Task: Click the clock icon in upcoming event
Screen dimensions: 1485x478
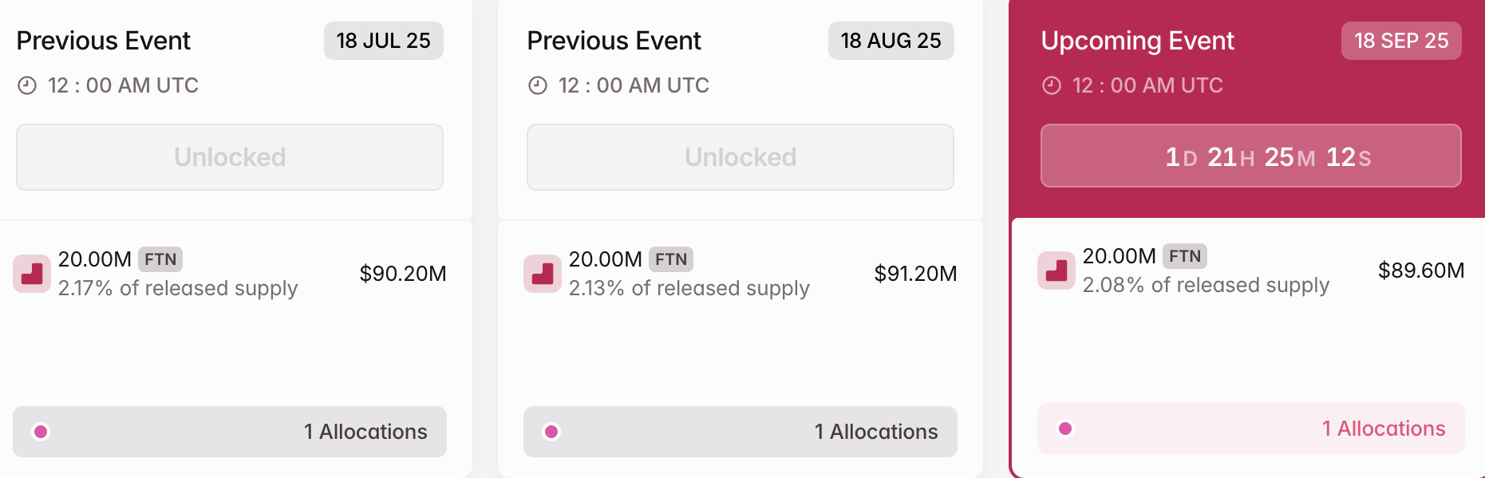Action: point(1052,85)
